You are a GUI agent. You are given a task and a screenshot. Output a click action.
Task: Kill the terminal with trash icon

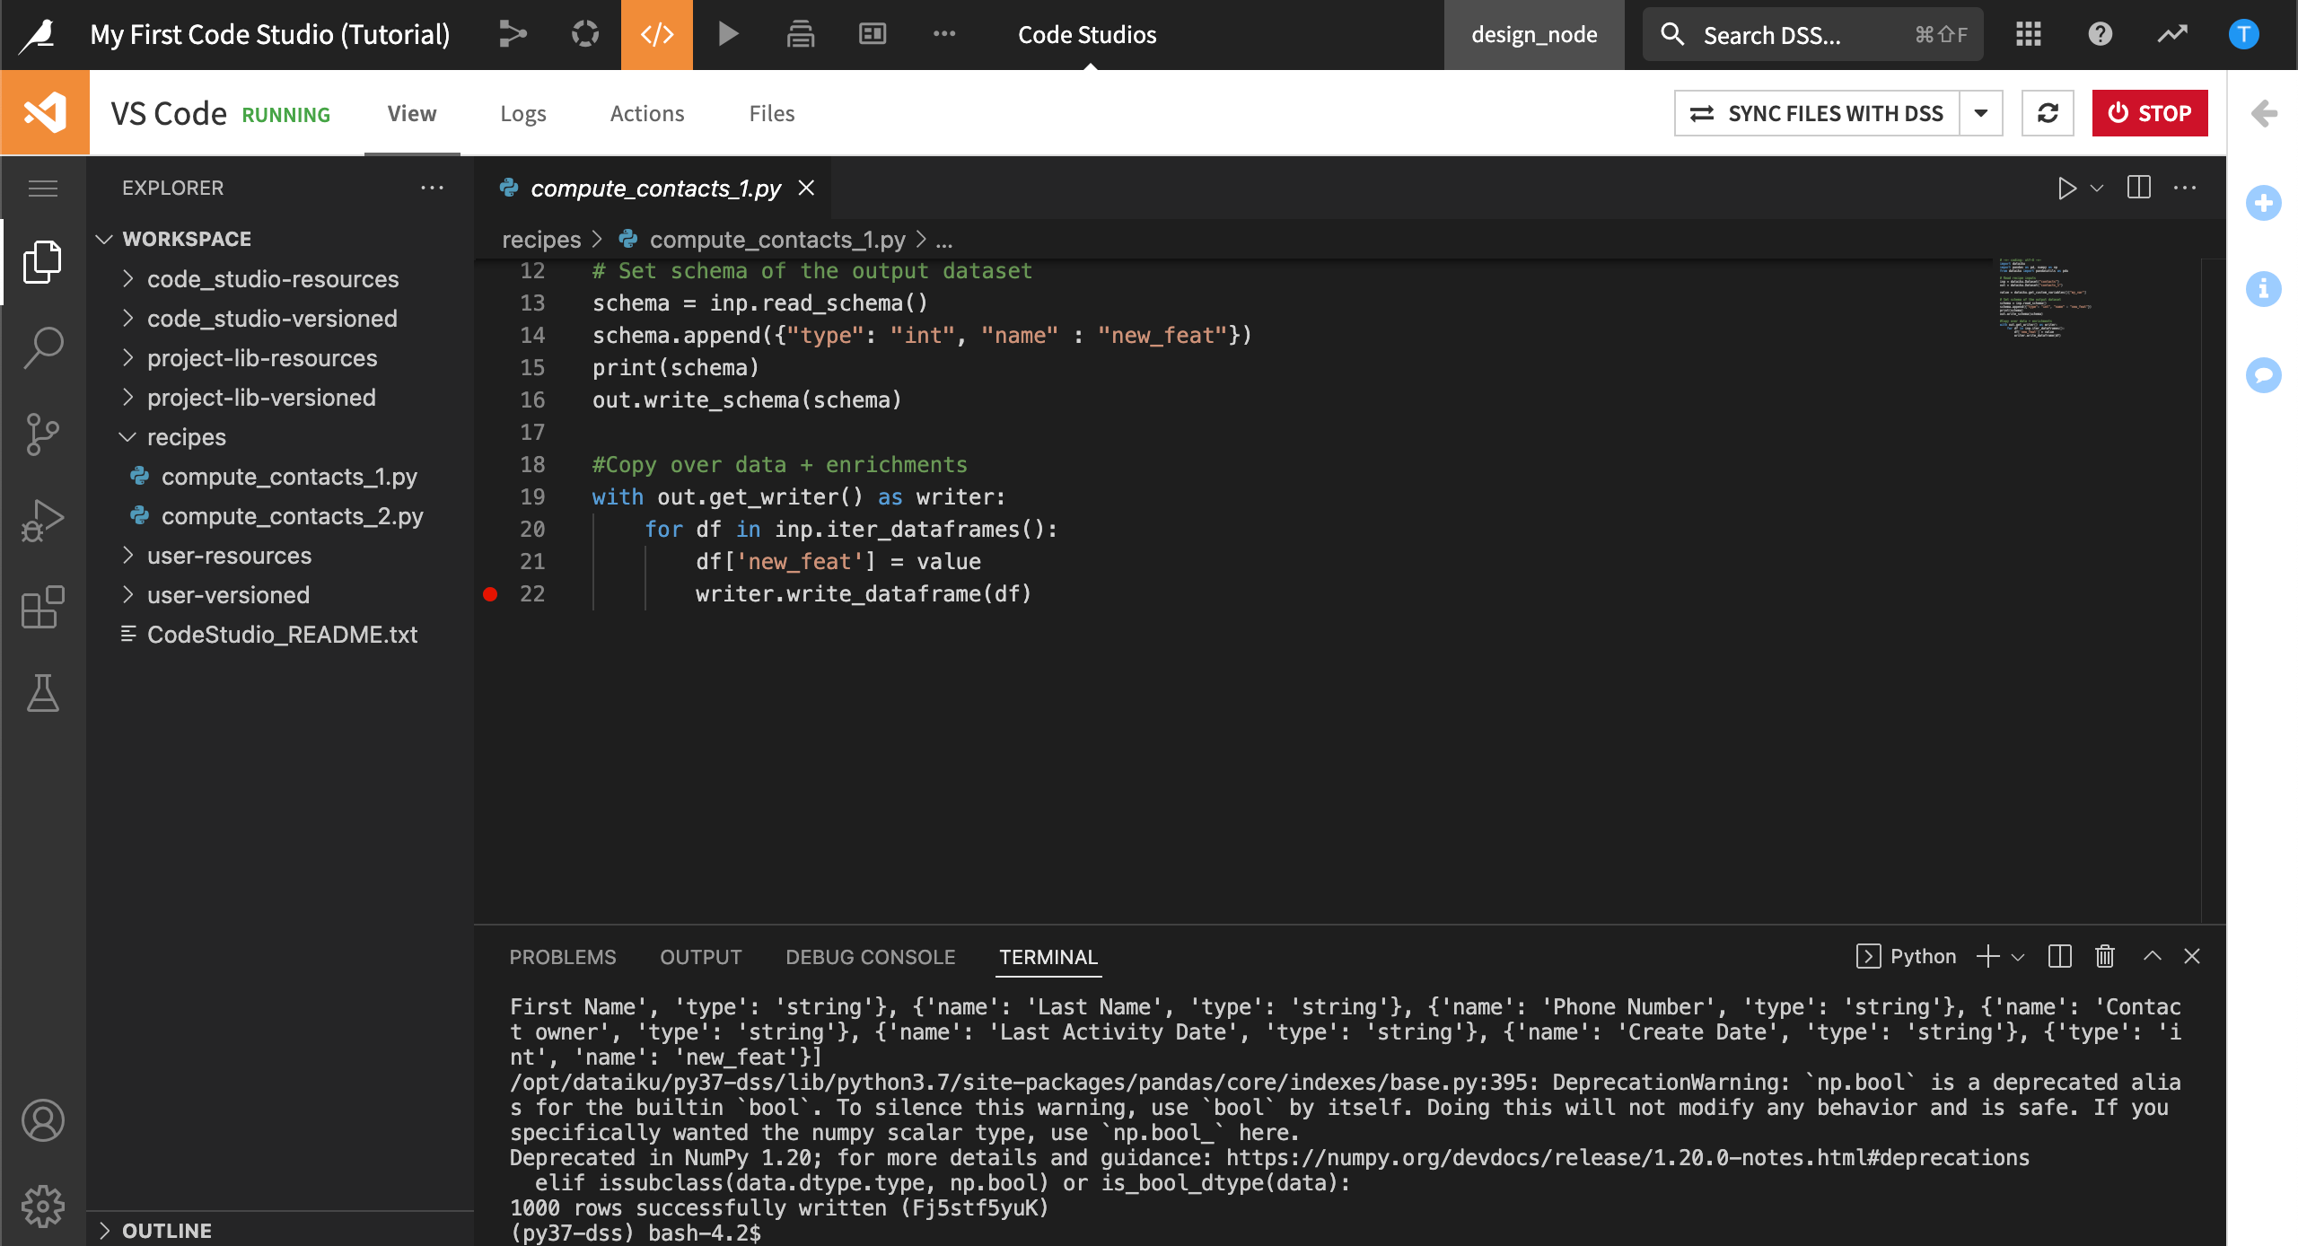coord(2105,956)
